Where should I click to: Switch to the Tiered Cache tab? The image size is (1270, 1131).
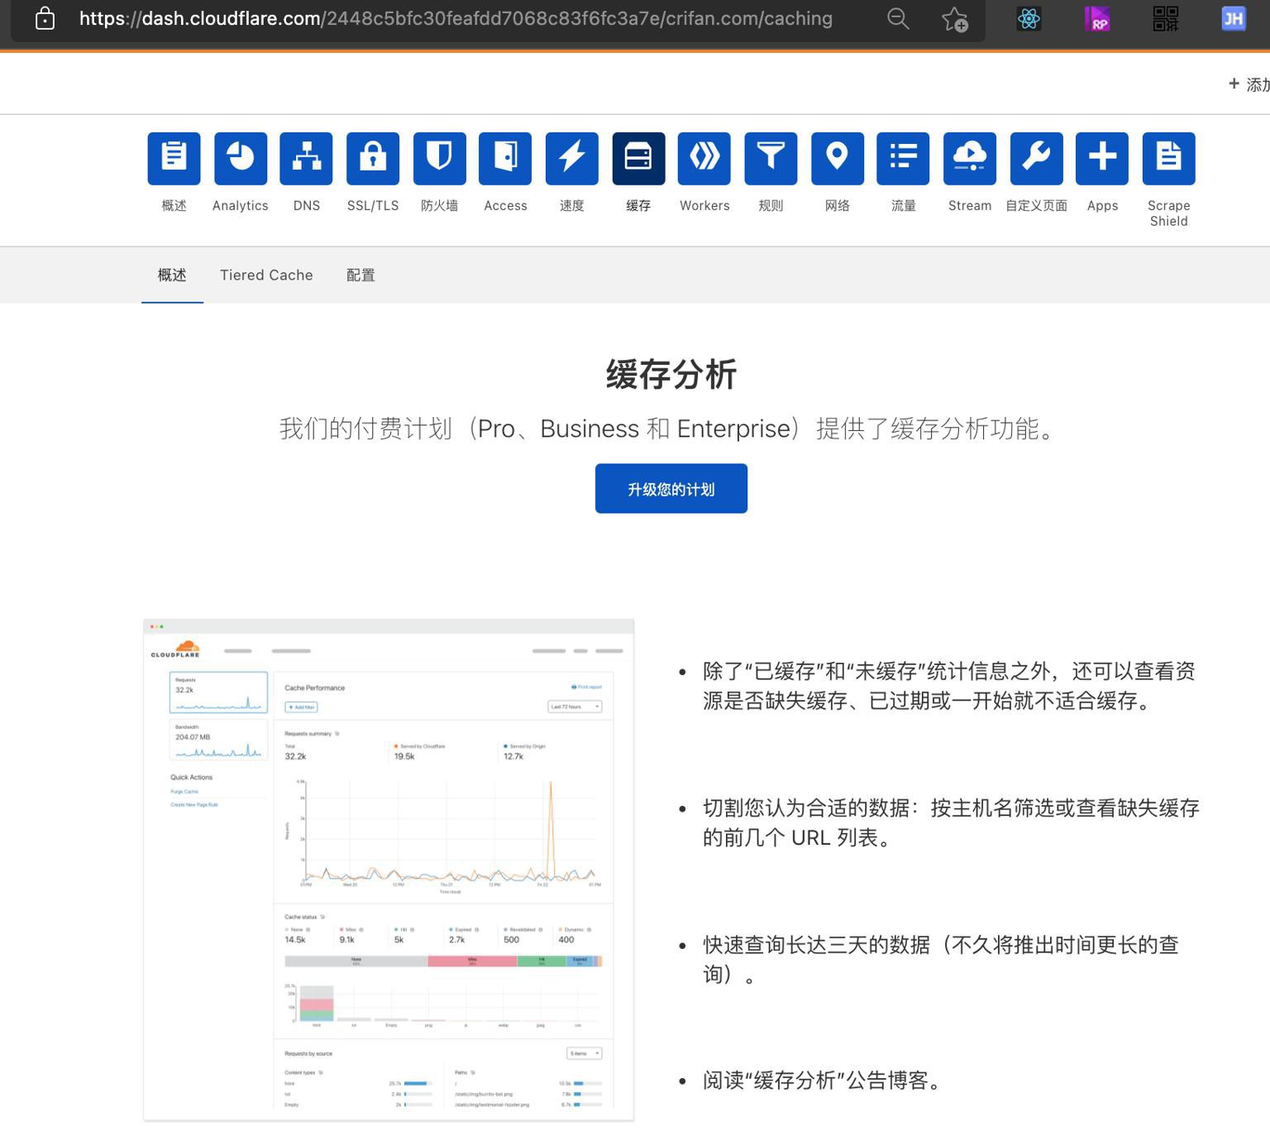tap(266, 275)
